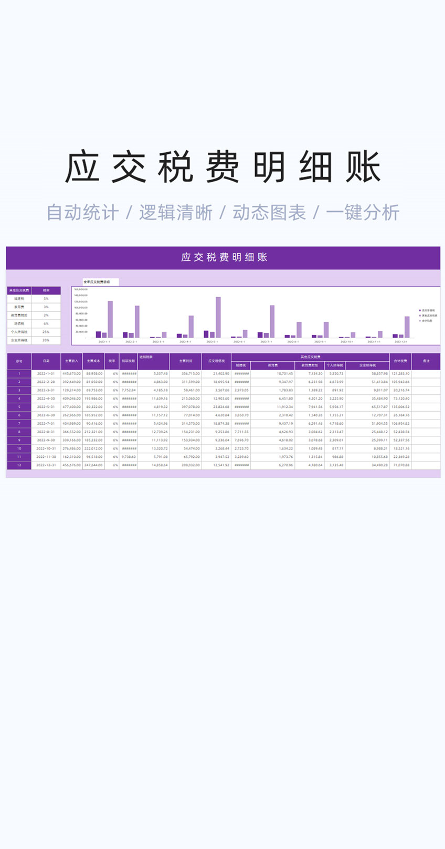Viewport: 445px width, 849px height.
Task: Click personal income tax cell 817.11
Action: [335, 448]
